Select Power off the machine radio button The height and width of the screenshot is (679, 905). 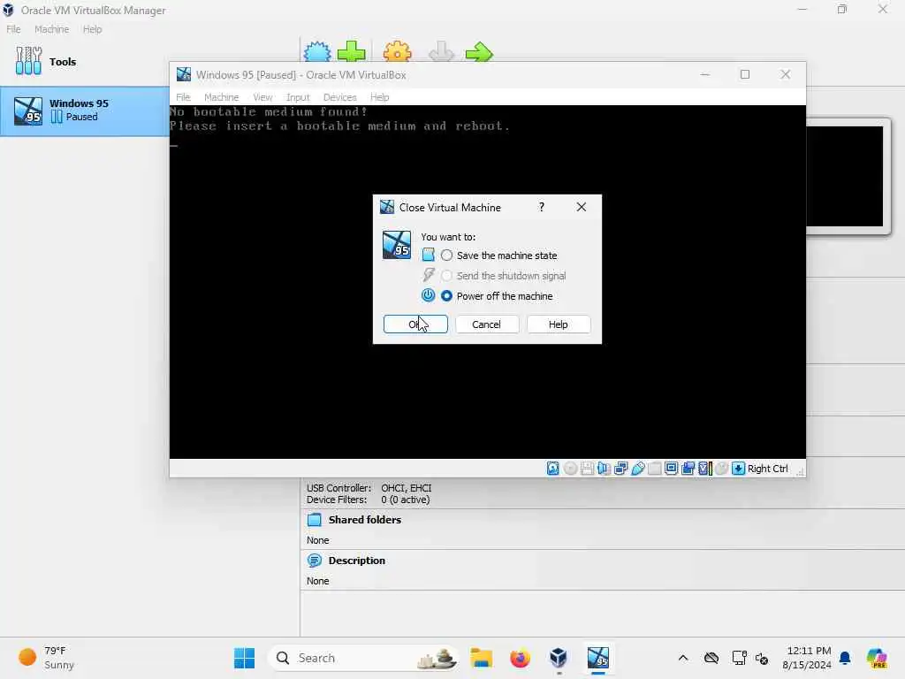[446, 295]
